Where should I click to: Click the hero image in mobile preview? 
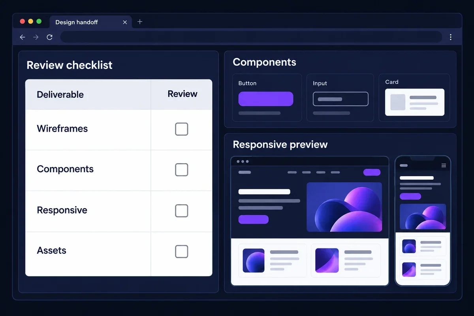[x=423, y=216]
